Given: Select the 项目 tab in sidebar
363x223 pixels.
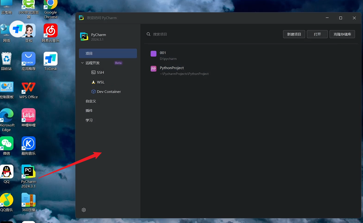Looking at the screenshot, I should (x=108, y=53).
